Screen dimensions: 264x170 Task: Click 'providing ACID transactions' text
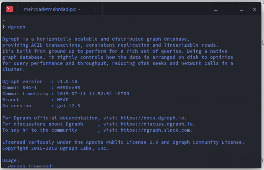41,45
